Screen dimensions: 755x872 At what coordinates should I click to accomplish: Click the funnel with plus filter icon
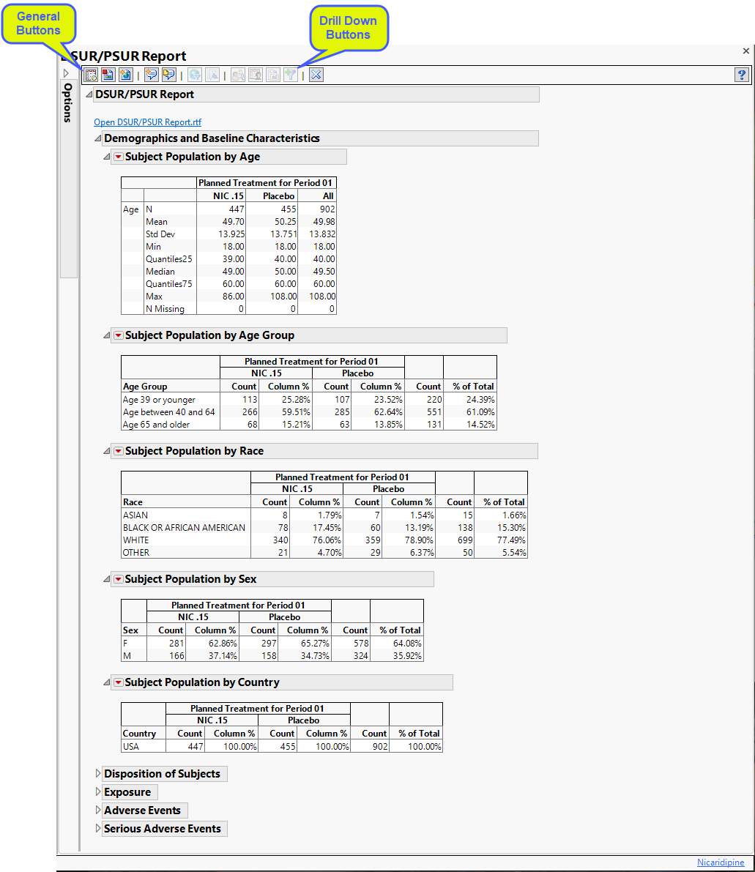pyautogui.click(x=291, y=75)
